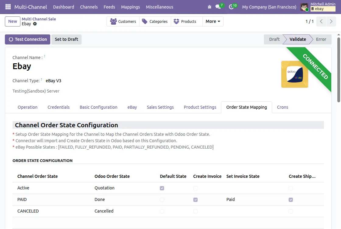Switch to the Crons tab
The height and width of the screenshot is (229, 341).
click(x=283, y=107)
